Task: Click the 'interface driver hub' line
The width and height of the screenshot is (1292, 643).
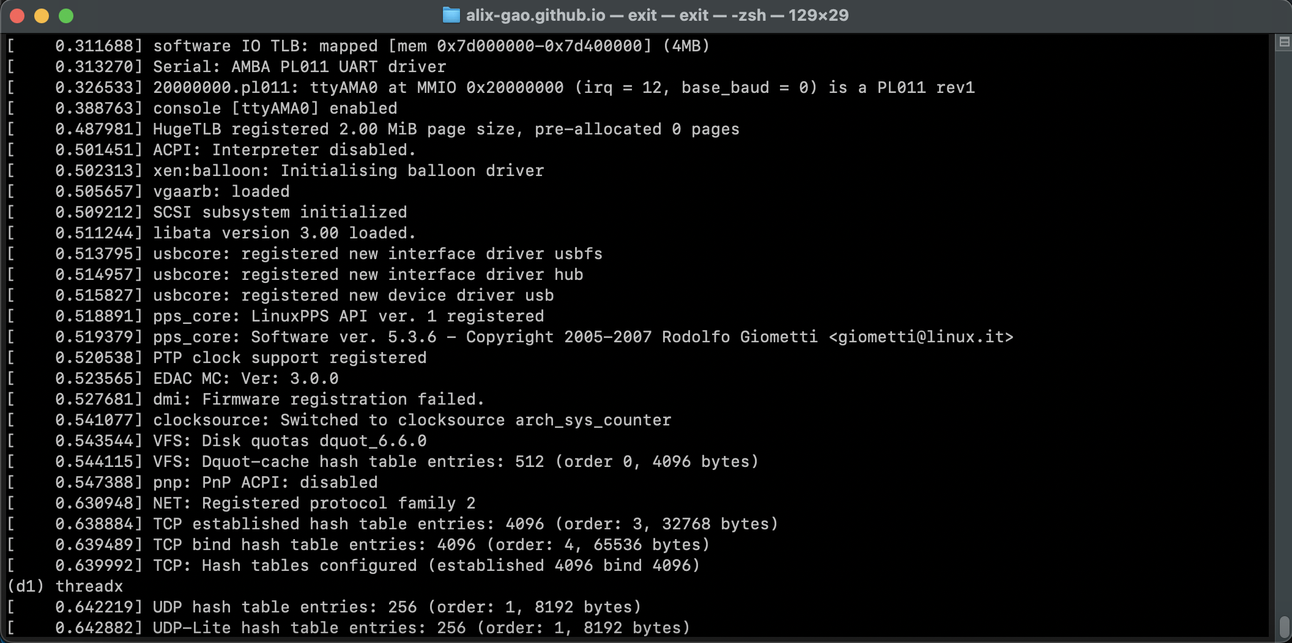Action: click(295, 274)
